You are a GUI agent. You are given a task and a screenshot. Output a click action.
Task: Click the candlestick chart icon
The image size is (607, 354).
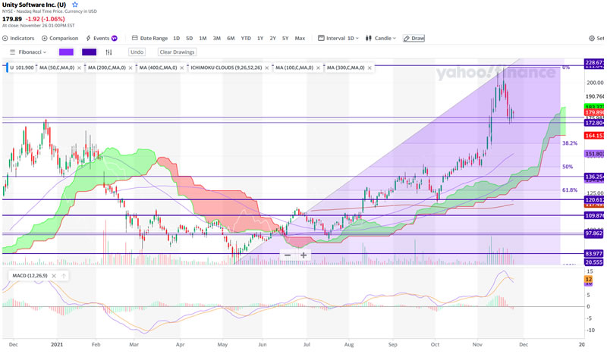[369, 39]
